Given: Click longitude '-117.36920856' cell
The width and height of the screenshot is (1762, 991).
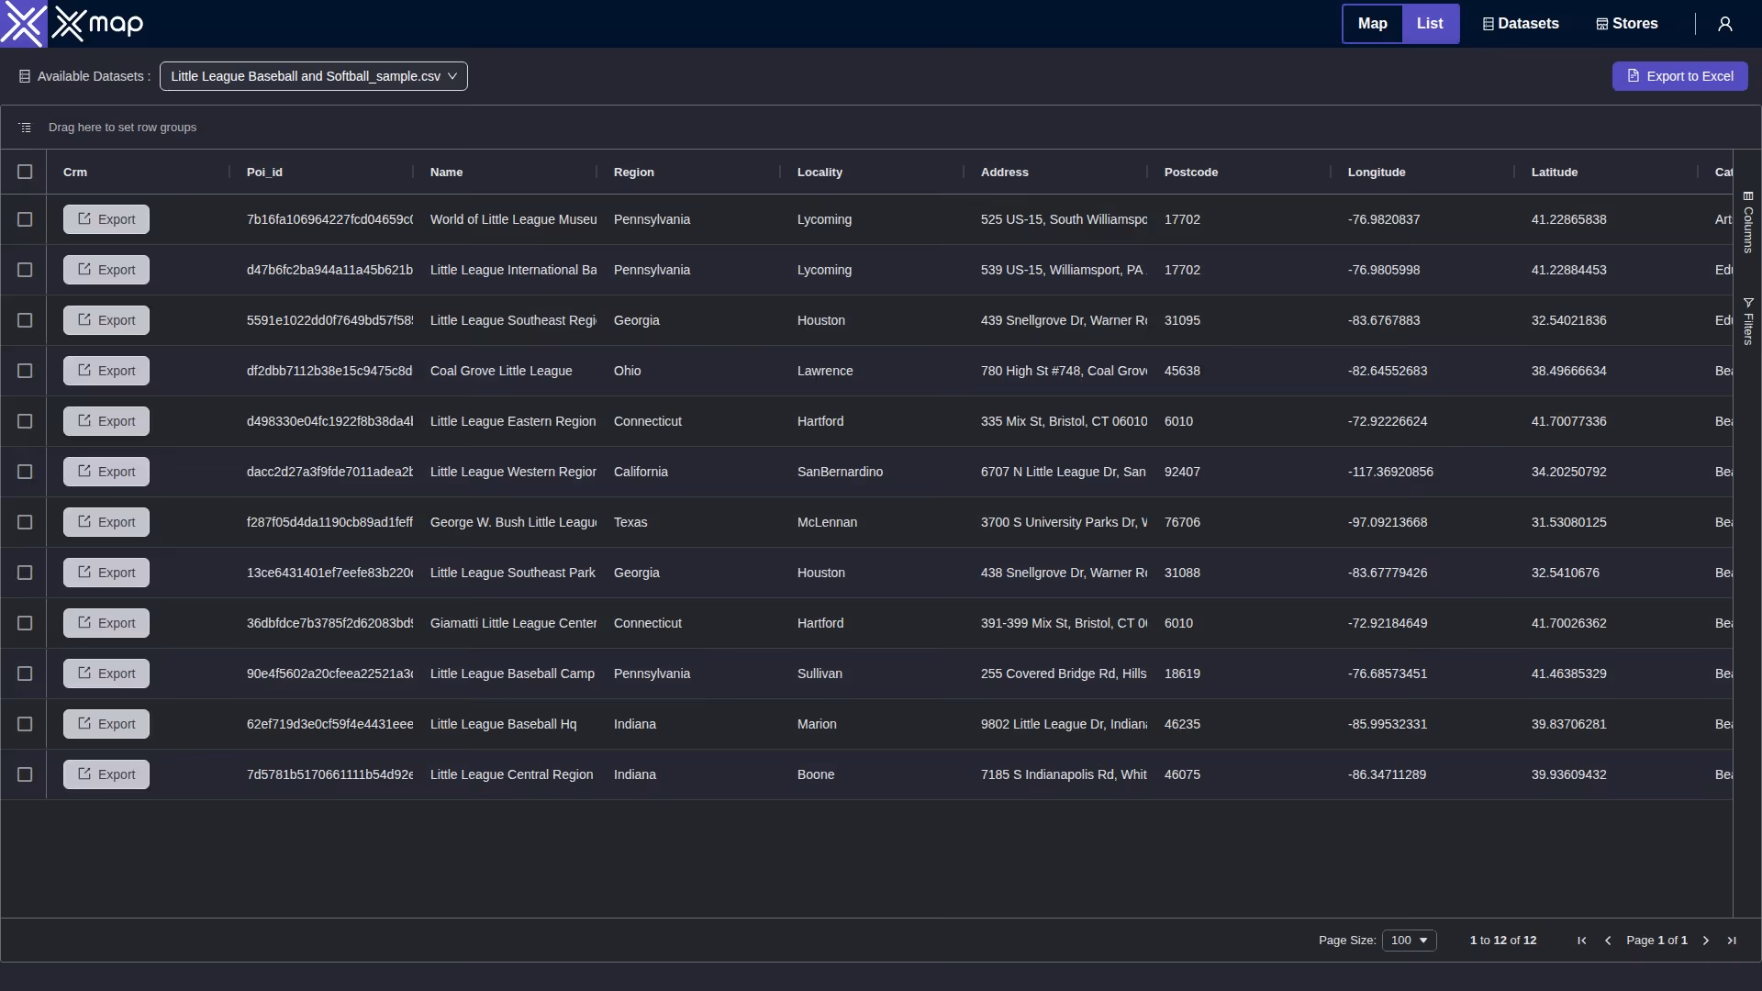Looking at the screenshot, I should coord(1422,472).
